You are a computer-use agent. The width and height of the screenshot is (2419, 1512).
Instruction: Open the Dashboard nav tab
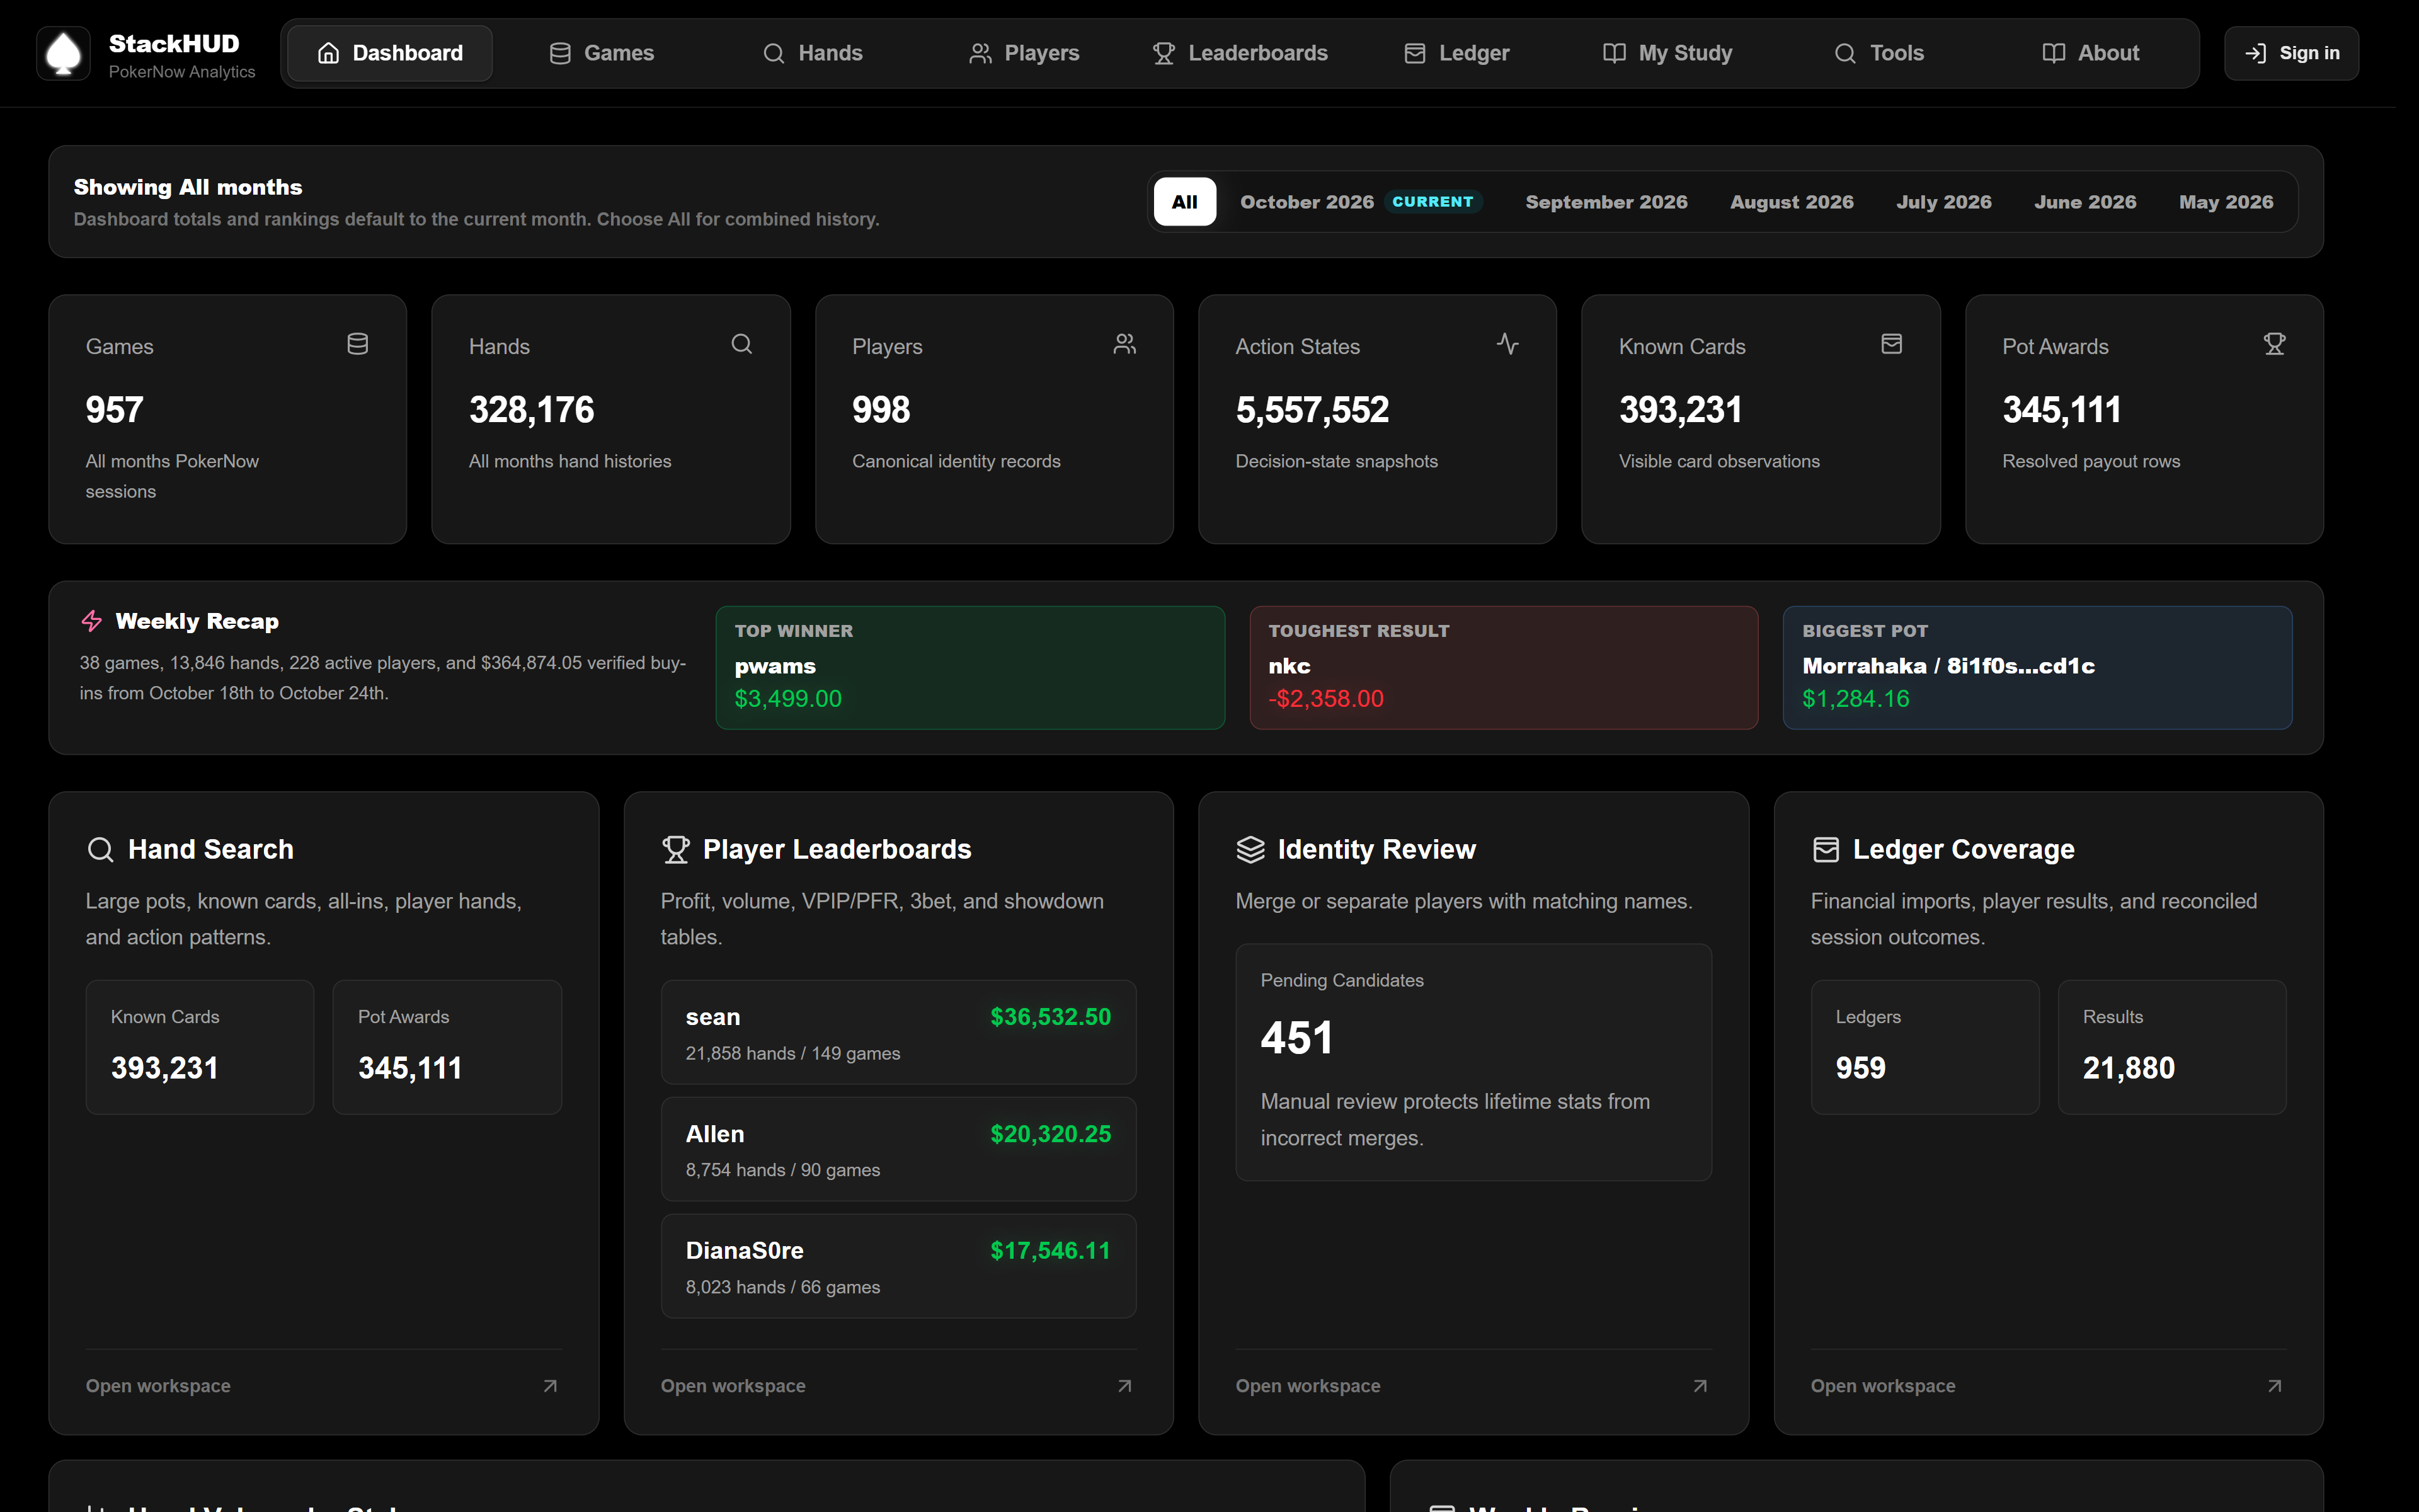[390, 53]
